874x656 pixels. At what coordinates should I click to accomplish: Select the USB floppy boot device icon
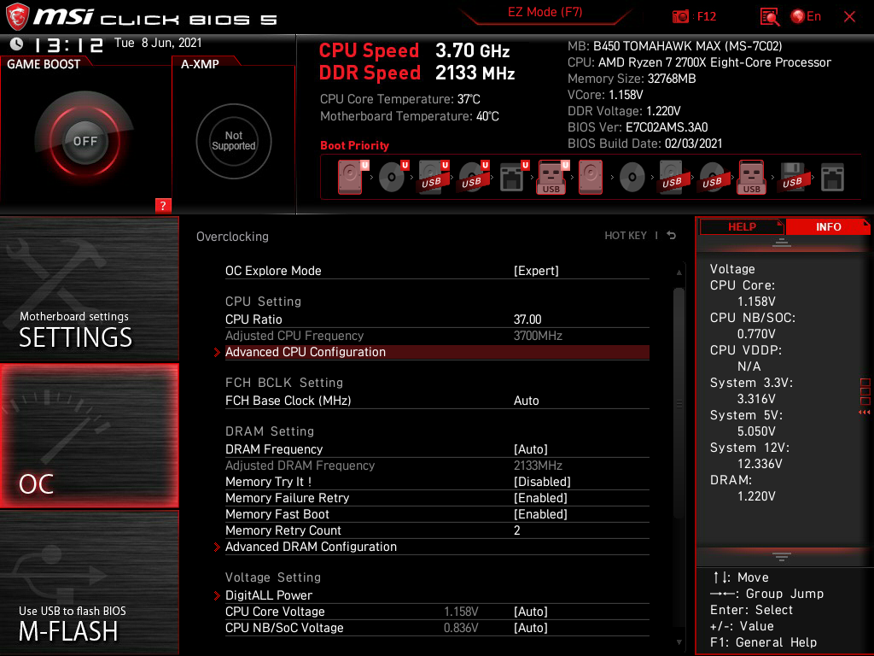[792, 178]
